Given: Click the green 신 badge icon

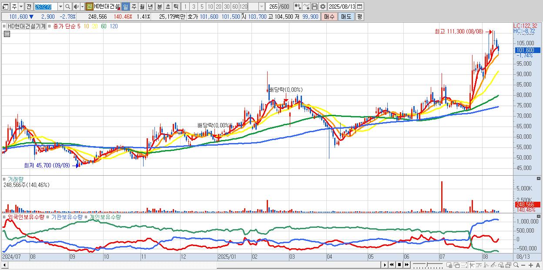Looking at the screenshot, I should (x=89, y=7).
